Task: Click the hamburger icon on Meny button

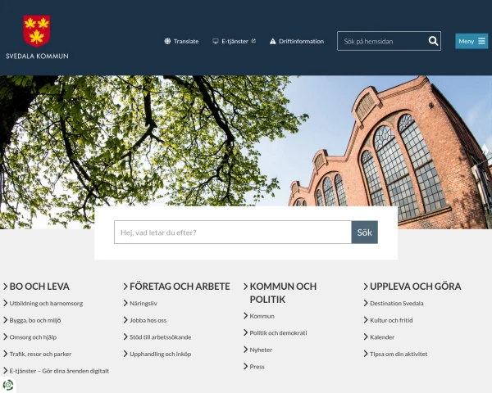Action: (481, 41)
